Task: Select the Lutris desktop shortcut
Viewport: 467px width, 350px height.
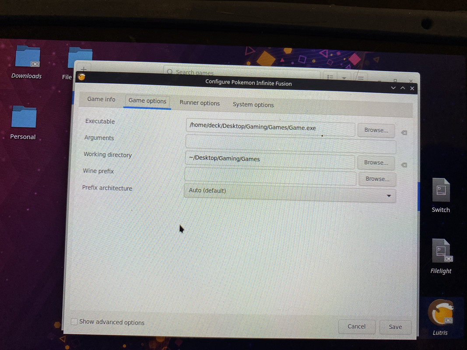Action: [x=440, y=317]
